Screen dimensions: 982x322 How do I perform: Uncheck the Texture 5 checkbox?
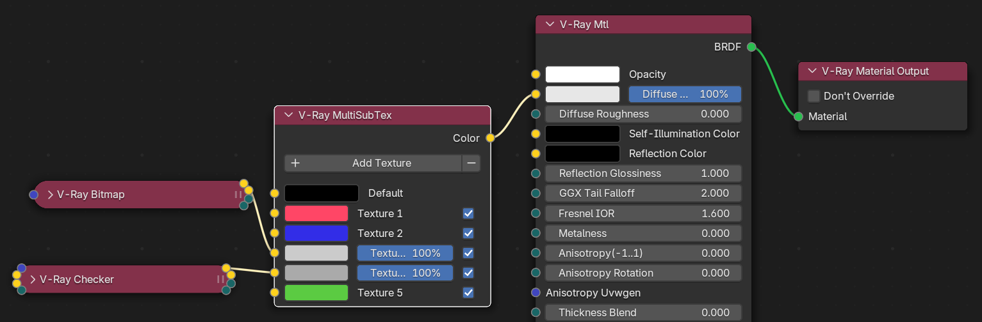[x=468, y=293]
